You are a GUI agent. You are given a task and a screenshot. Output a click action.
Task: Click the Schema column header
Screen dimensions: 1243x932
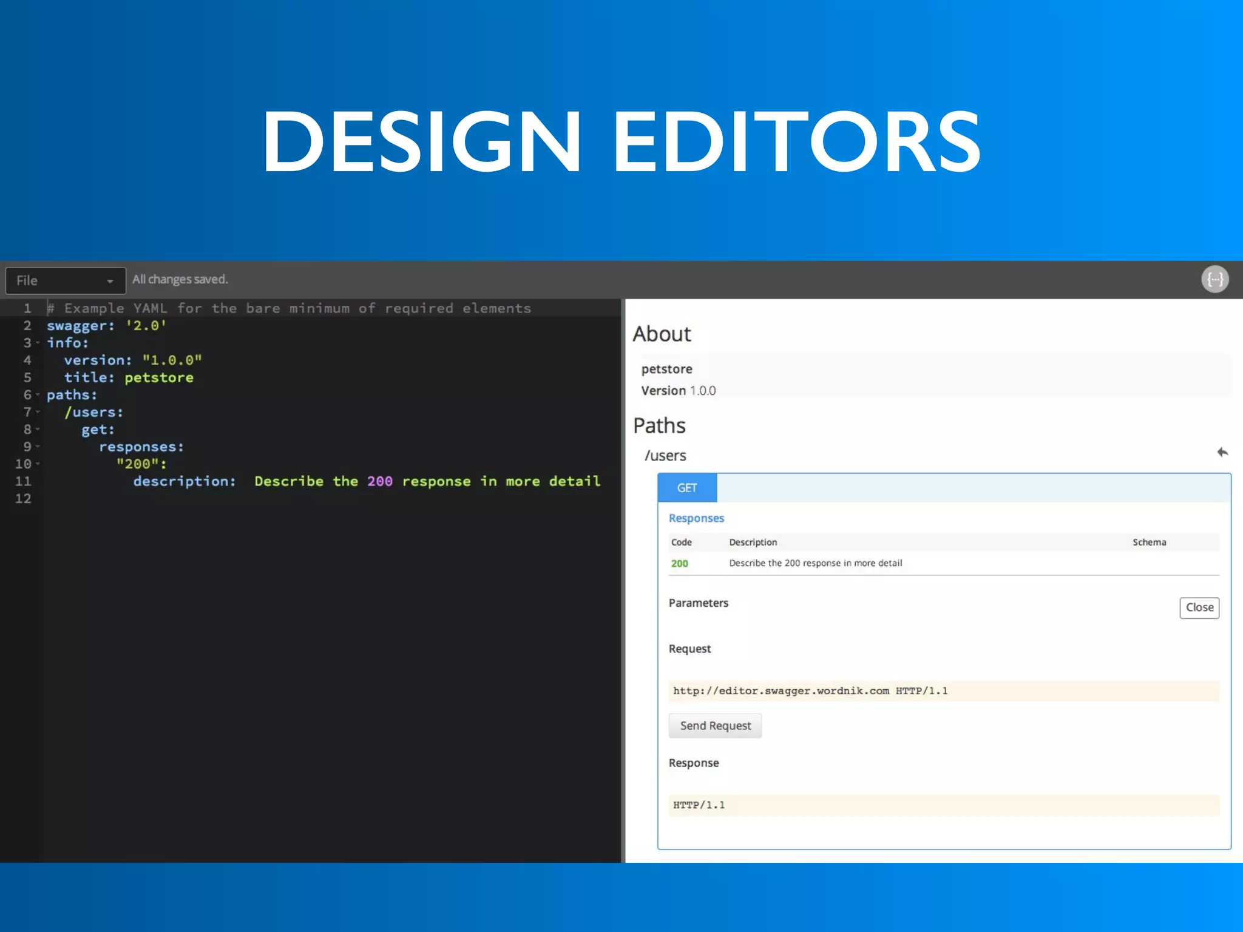[1149, 542]
